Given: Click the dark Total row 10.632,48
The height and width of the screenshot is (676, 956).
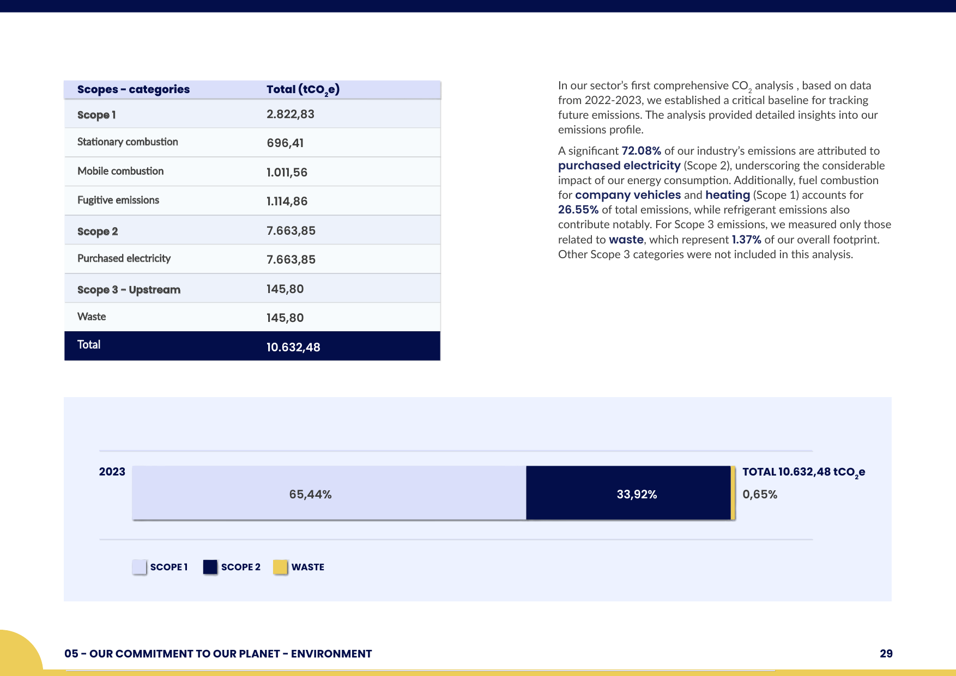Looking at the screenshot, I should pos(252,346).
